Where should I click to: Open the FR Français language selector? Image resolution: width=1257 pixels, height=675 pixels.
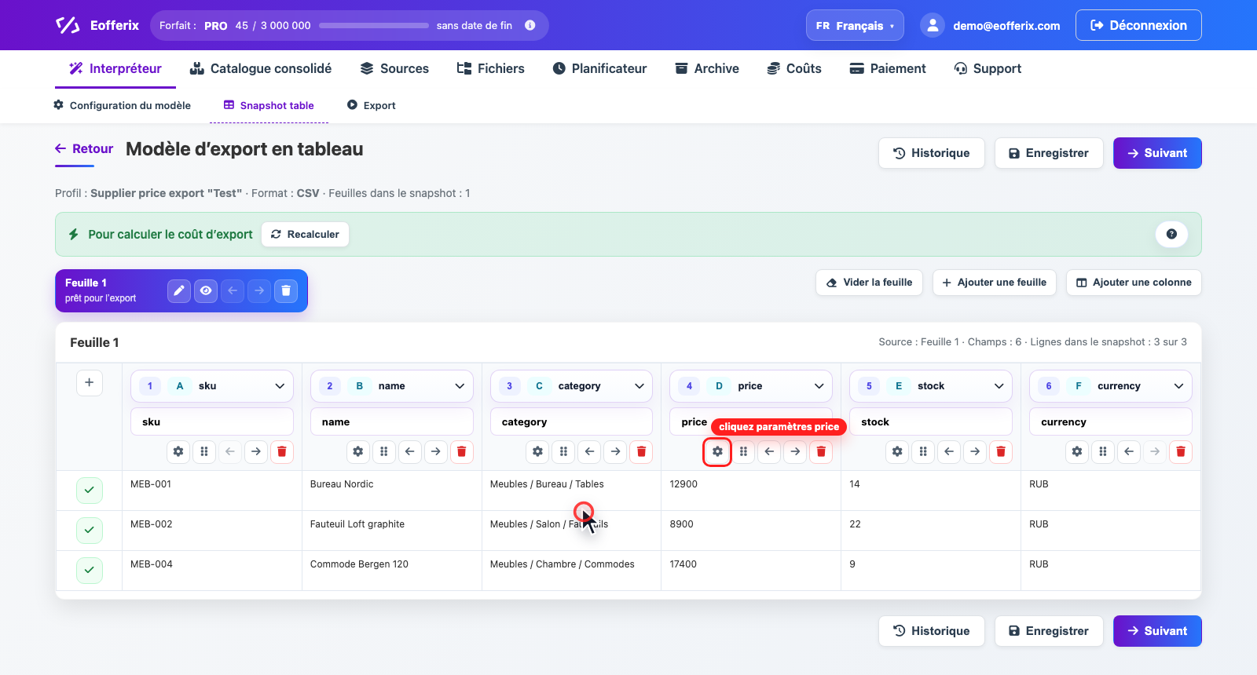tap(855, 25)
